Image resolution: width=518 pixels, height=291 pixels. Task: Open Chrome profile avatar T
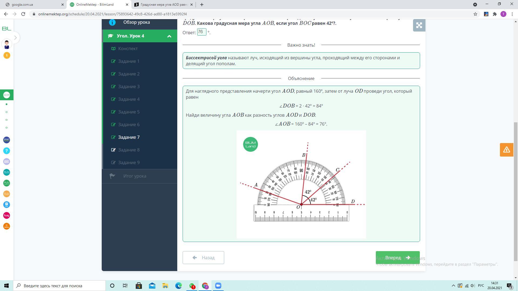pos(503,14)
